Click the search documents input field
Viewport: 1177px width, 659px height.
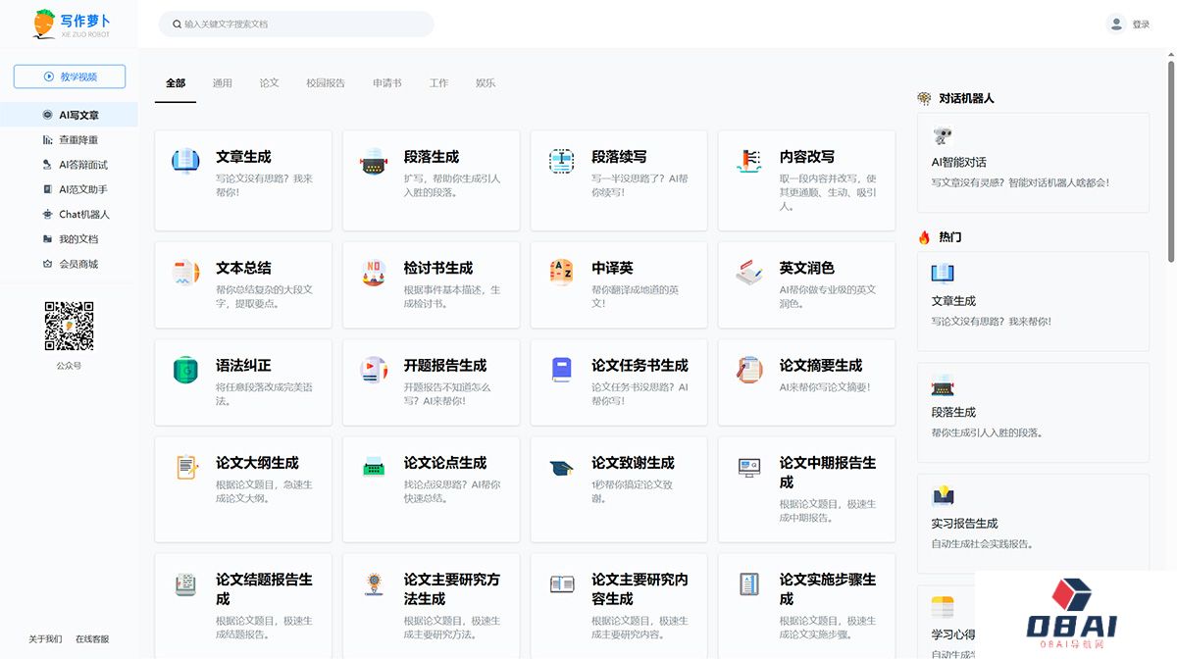[x=296, y=24]
